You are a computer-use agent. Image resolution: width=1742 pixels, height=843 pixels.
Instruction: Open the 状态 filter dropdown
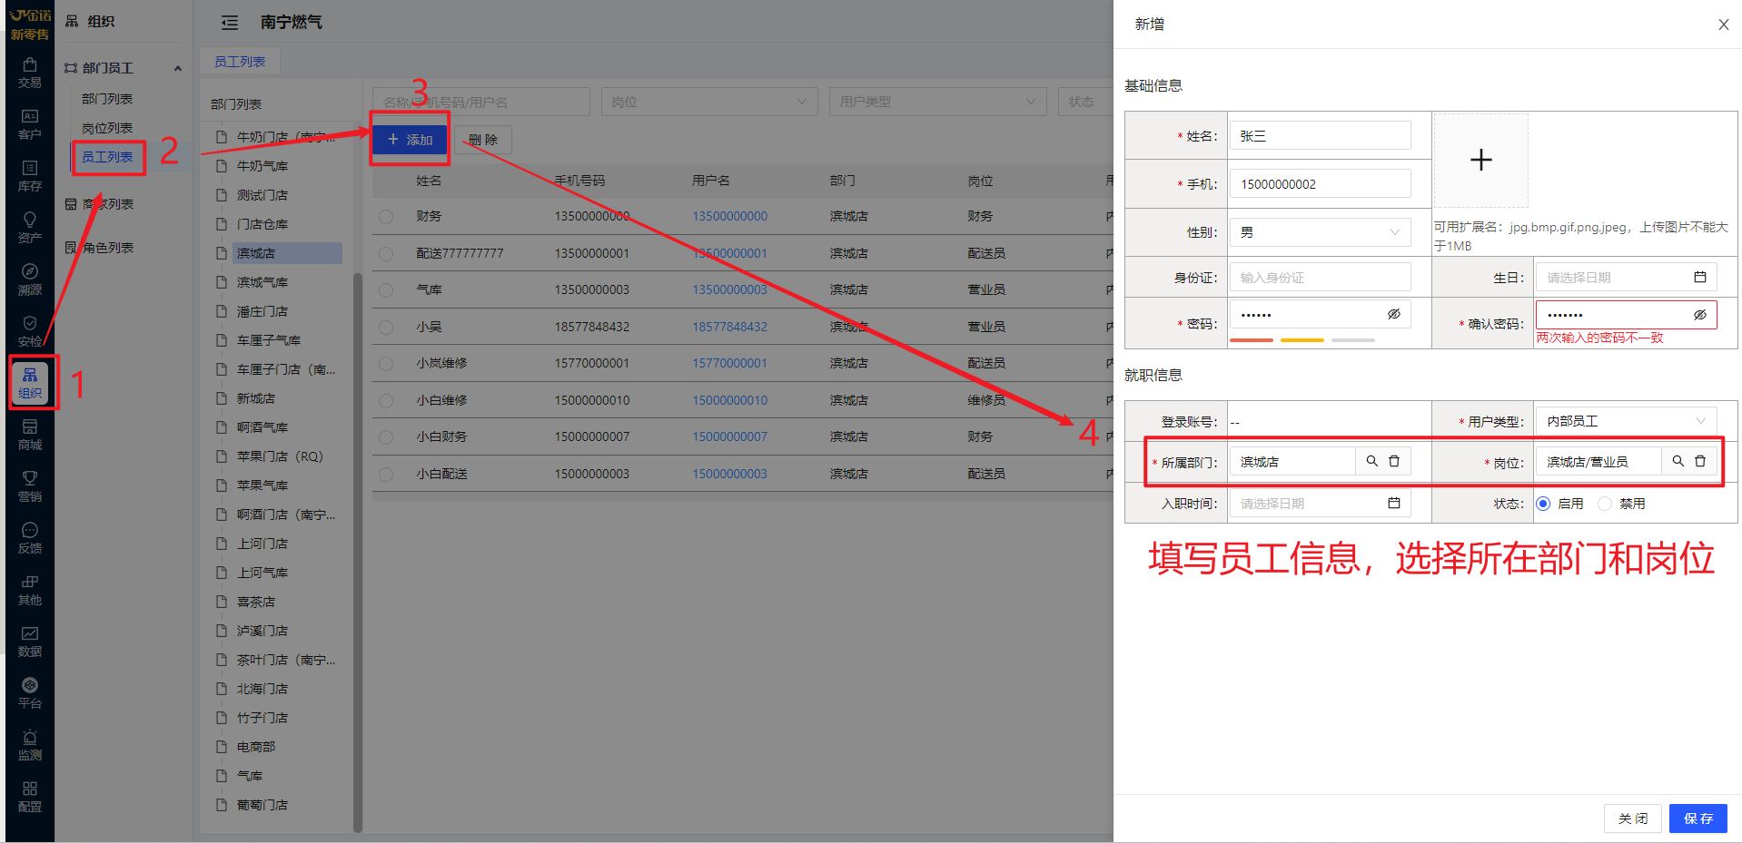[1086, 102]
